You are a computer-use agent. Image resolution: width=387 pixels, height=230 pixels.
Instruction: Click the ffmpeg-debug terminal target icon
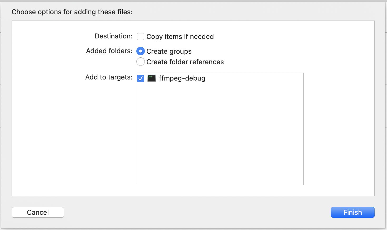coord(151,78)
